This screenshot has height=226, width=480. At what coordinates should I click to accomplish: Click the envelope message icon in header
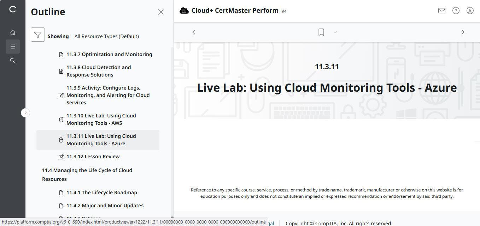(441, 11)
